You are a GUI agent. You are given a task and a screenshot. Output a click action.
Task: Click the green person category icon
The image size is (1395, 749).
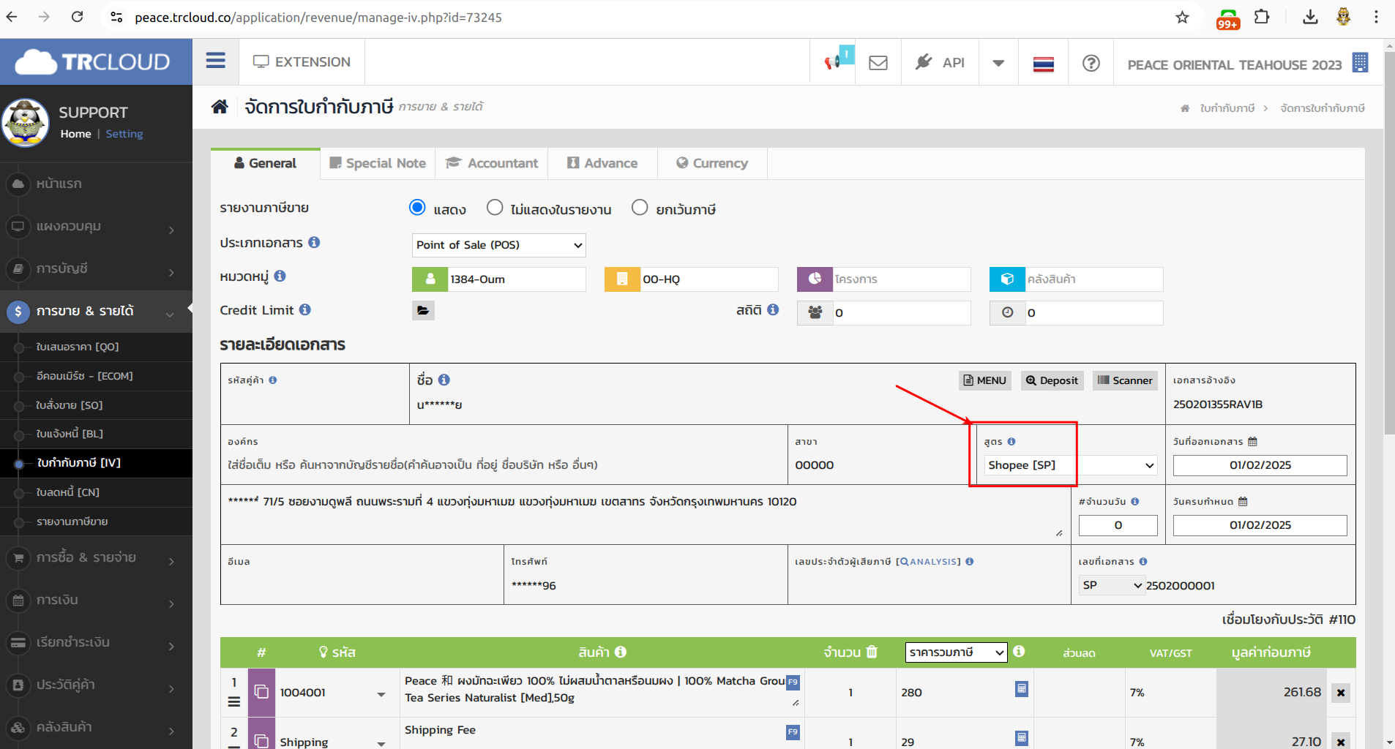(430, 279)
